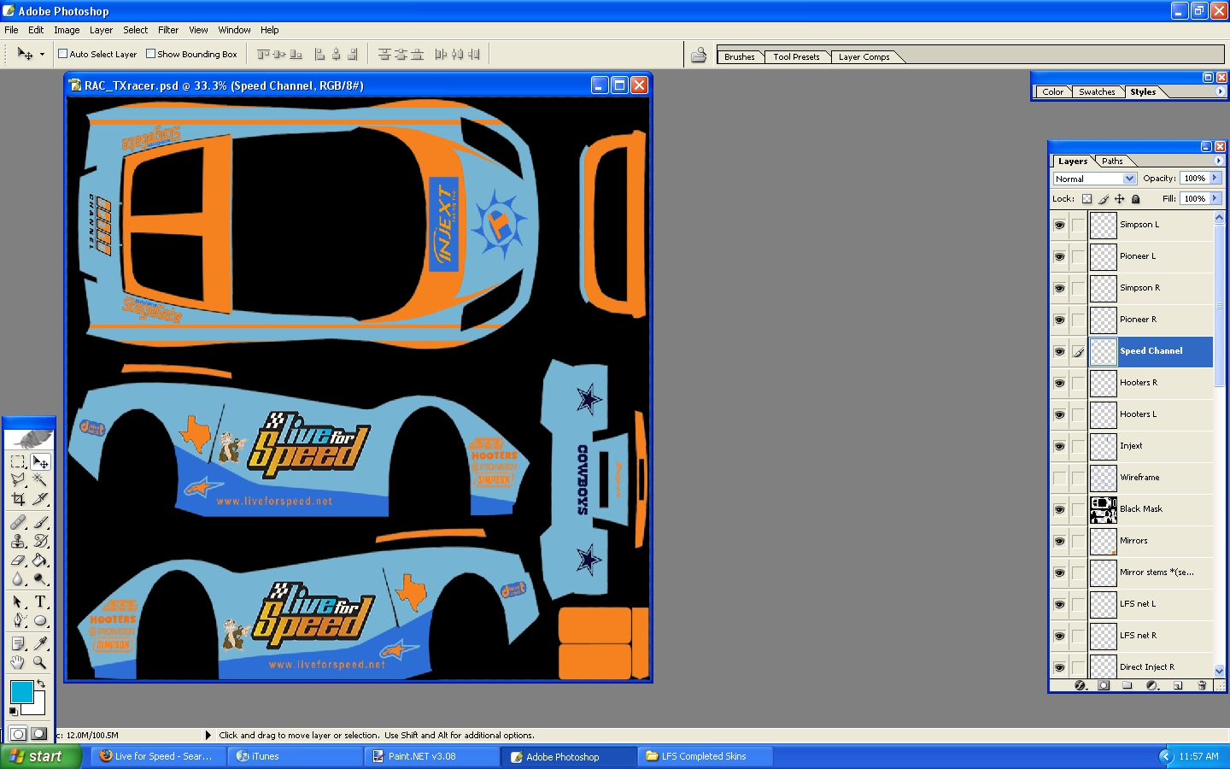The height and width of the screenshot is (769, 1230).
Task: Hide the Simpson L layer
Action: click(1059, 225)
